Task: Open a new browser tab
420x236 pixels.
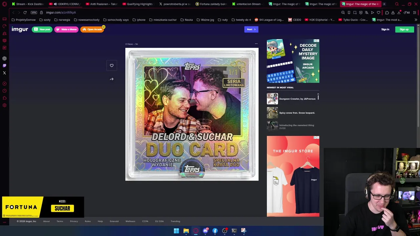Action: (x=384, y=4)
